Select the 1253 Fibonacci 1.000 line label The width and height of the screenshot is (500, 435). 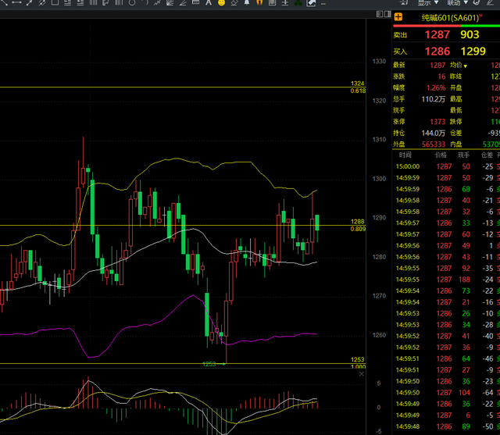coord(358,363)
